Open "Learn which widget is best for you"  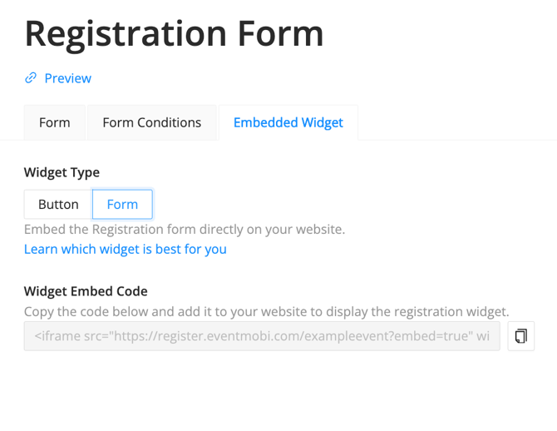(125, 249)
